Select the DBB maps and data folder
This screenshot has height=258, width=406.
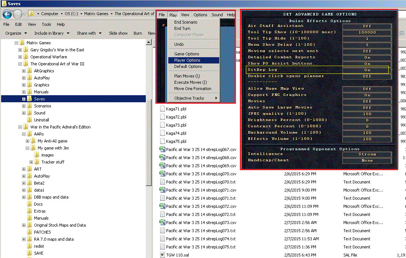51,197
